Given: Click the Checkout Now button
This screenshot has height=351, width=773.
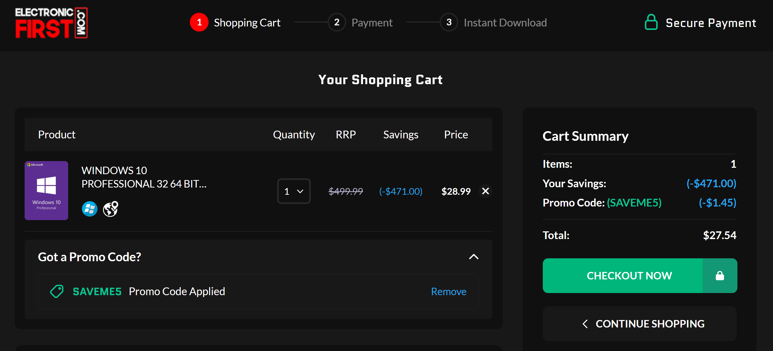Looking at the screenshot, I should pyautogui.click(x=640, y=275).
